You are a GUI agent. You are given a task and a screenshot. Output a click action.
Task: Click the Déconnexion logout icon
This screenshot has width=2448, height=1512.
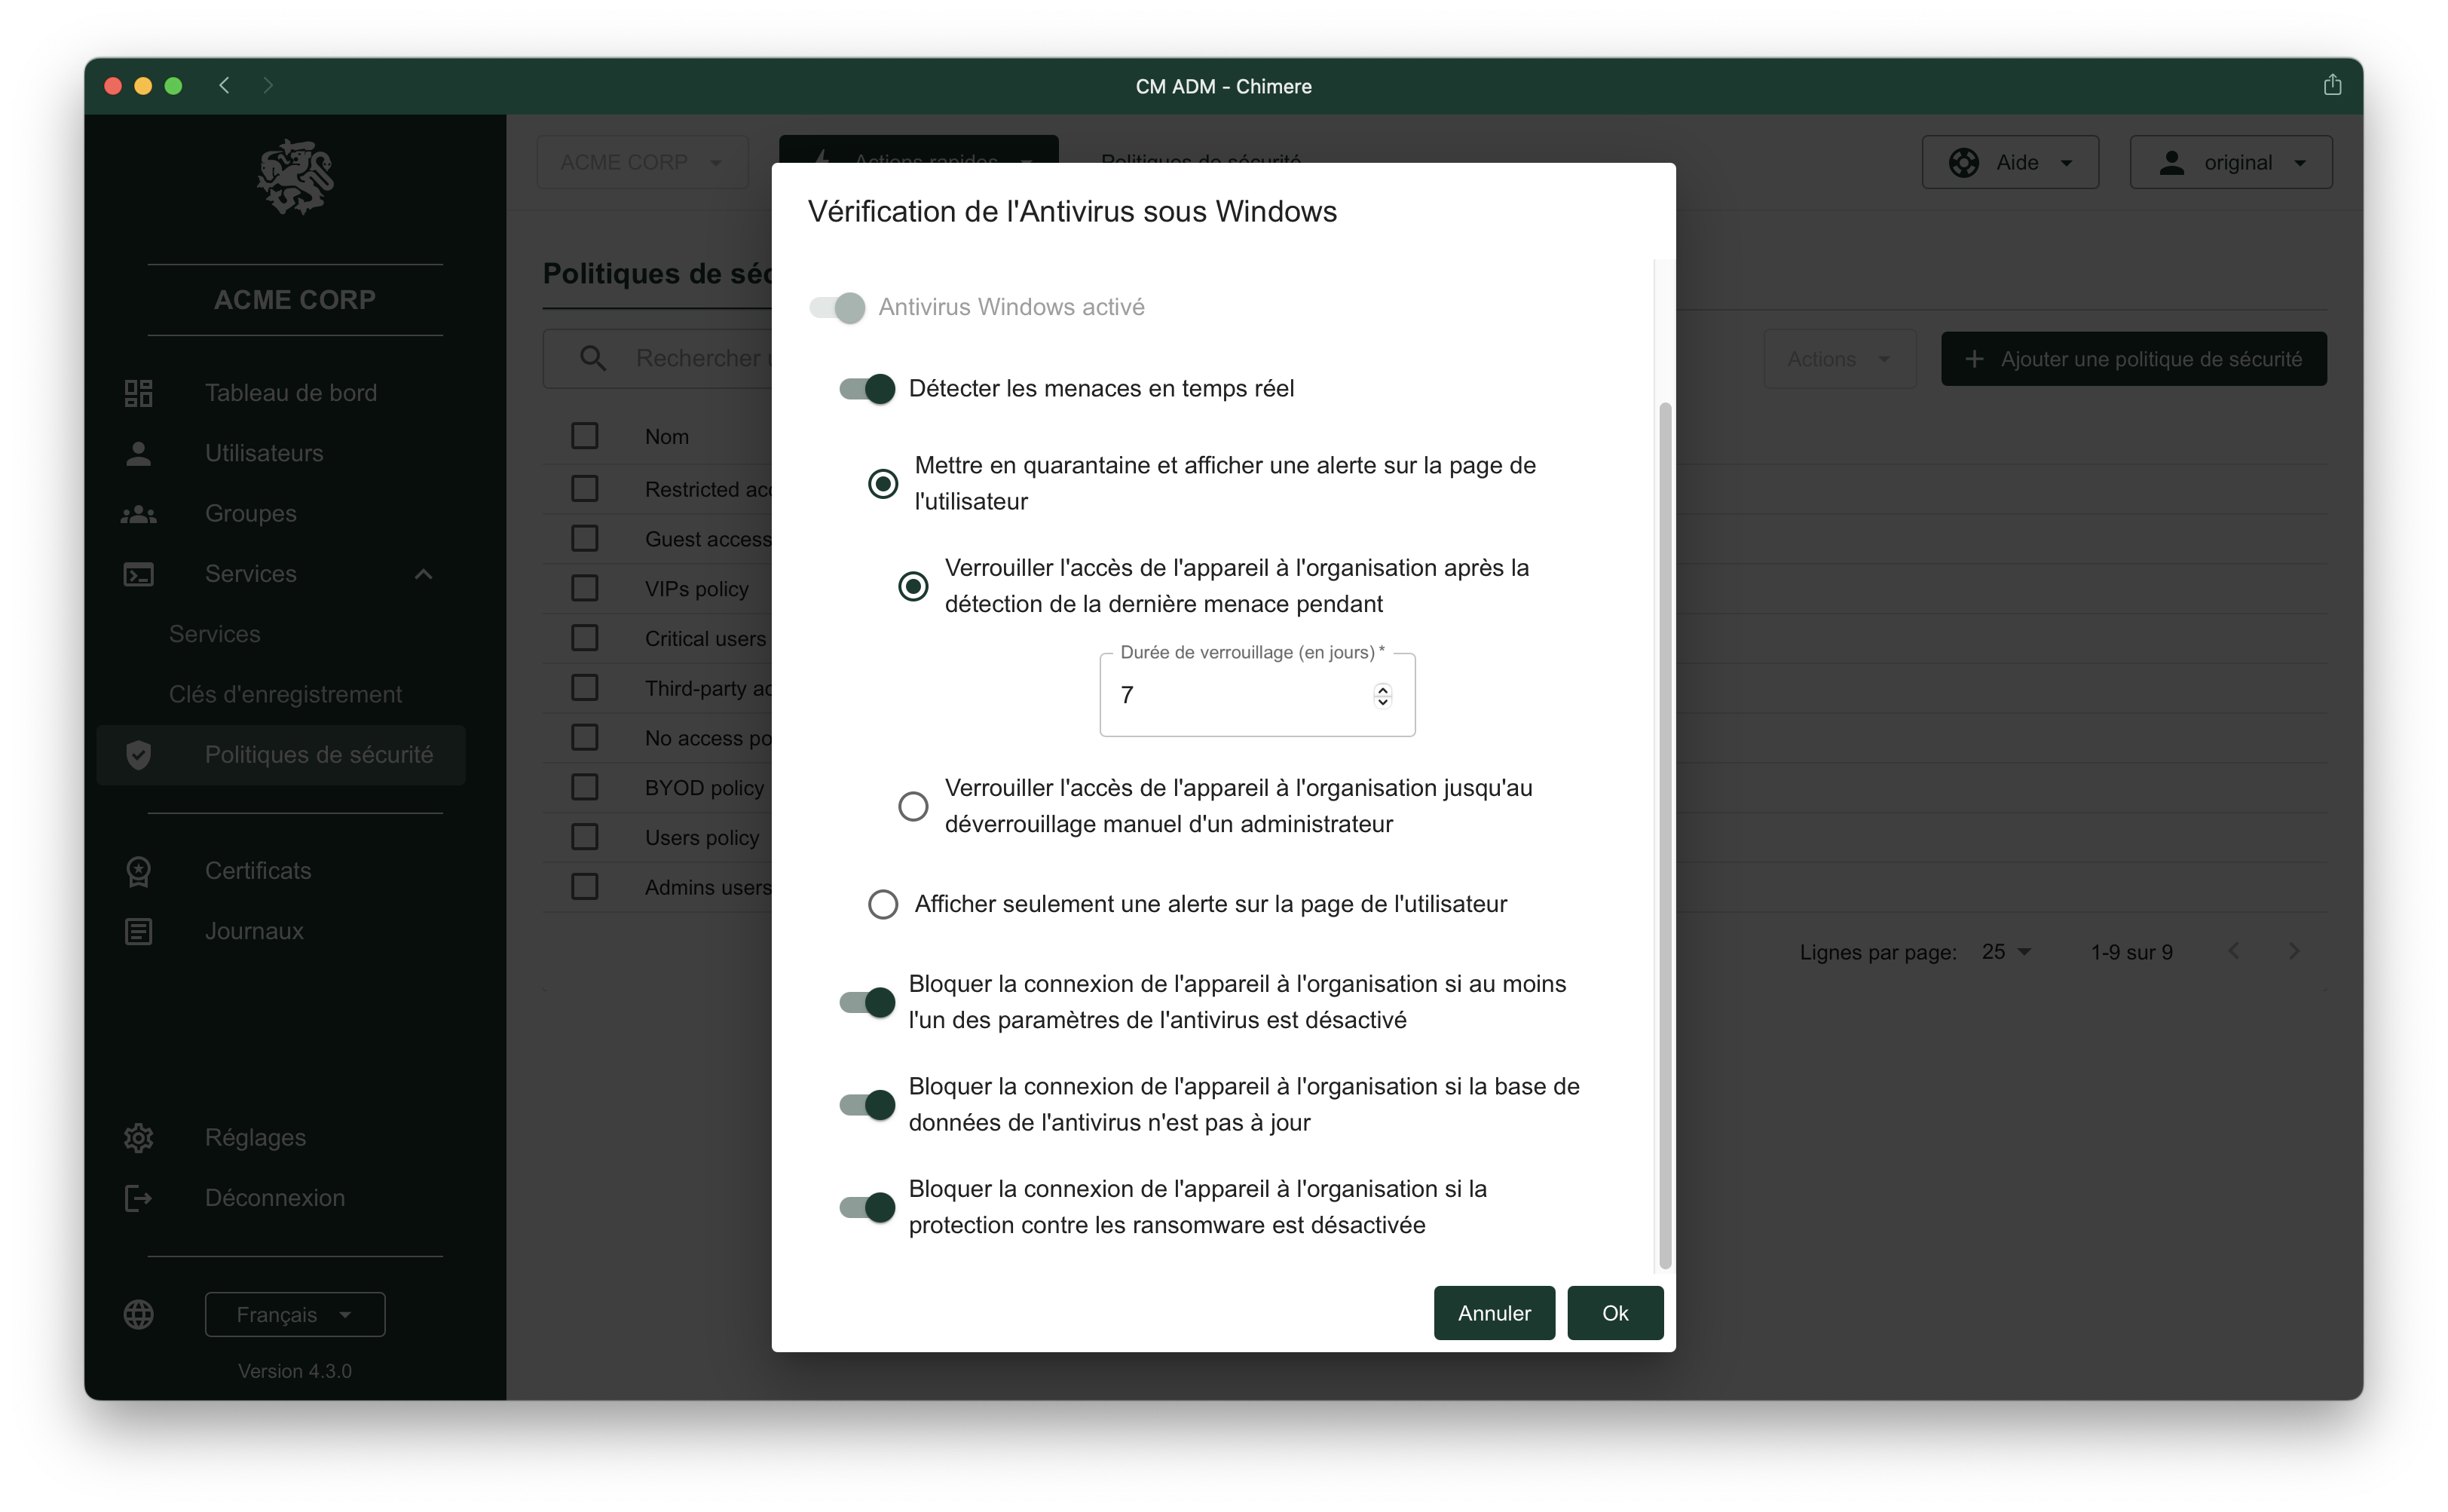[x=138, y=1198]
